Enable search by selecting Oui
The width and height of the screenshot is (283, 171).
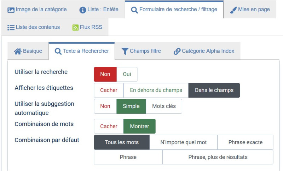point(127,74)
